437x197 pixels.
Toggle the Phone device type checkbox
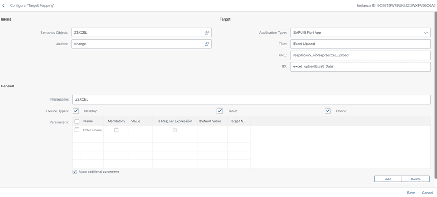[328, 111]
